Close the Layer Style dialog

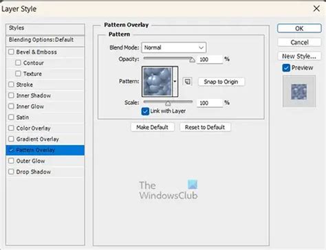click(316, 8)
